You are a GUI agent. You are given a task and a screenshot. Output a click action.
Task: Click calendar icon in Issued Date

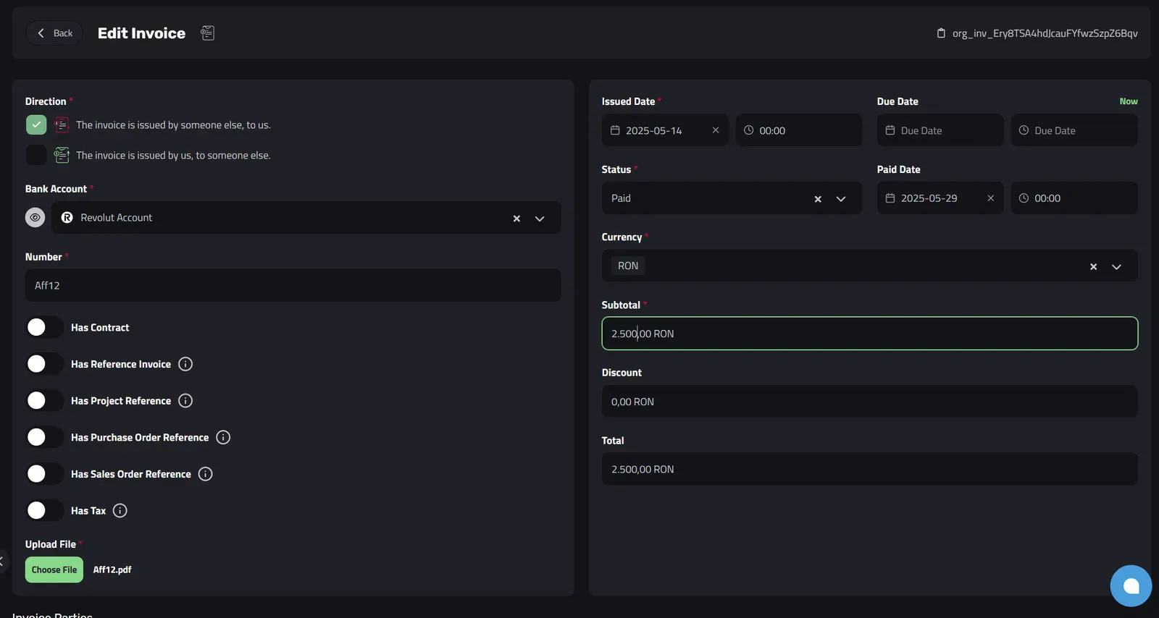(615, 130)
